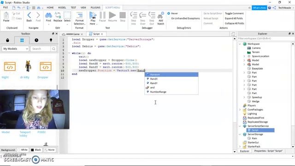Switch to the HOME ribbon tab
This screenshot has height=166, width=295.
coord(50,7)
